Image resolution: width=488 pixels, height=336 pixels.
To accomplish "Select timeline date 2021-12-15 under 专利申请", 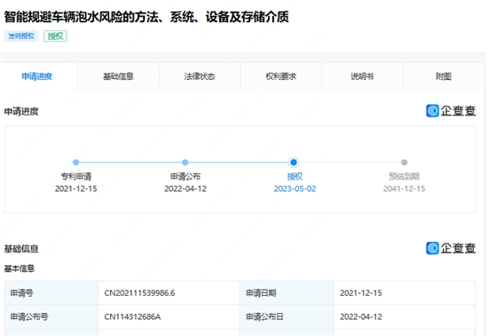I will tap(76, 188).
